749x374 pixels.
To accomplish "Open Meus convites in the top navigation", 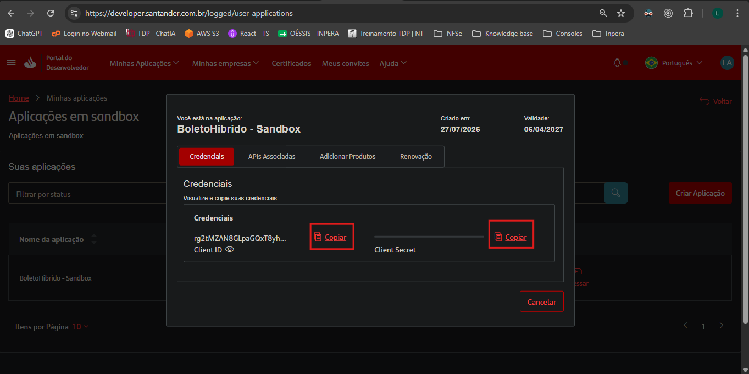I will pyautogui.click(x=345, y=63).
